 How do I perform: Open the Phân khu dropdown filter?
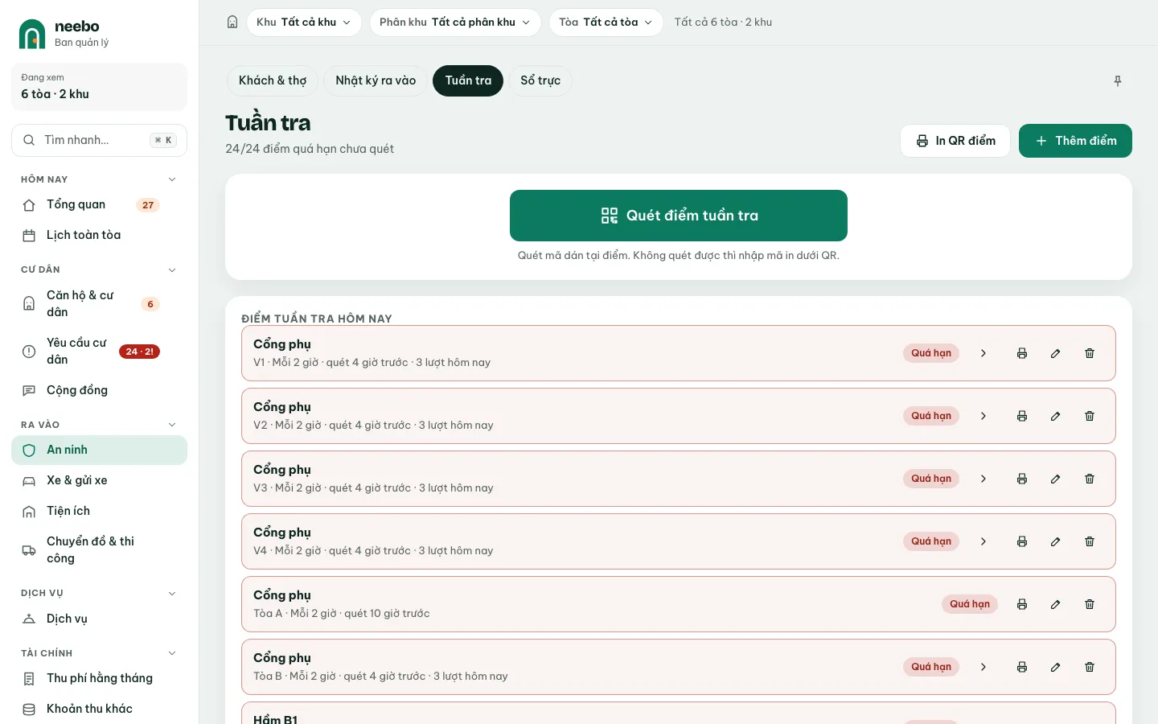point(455,23)
